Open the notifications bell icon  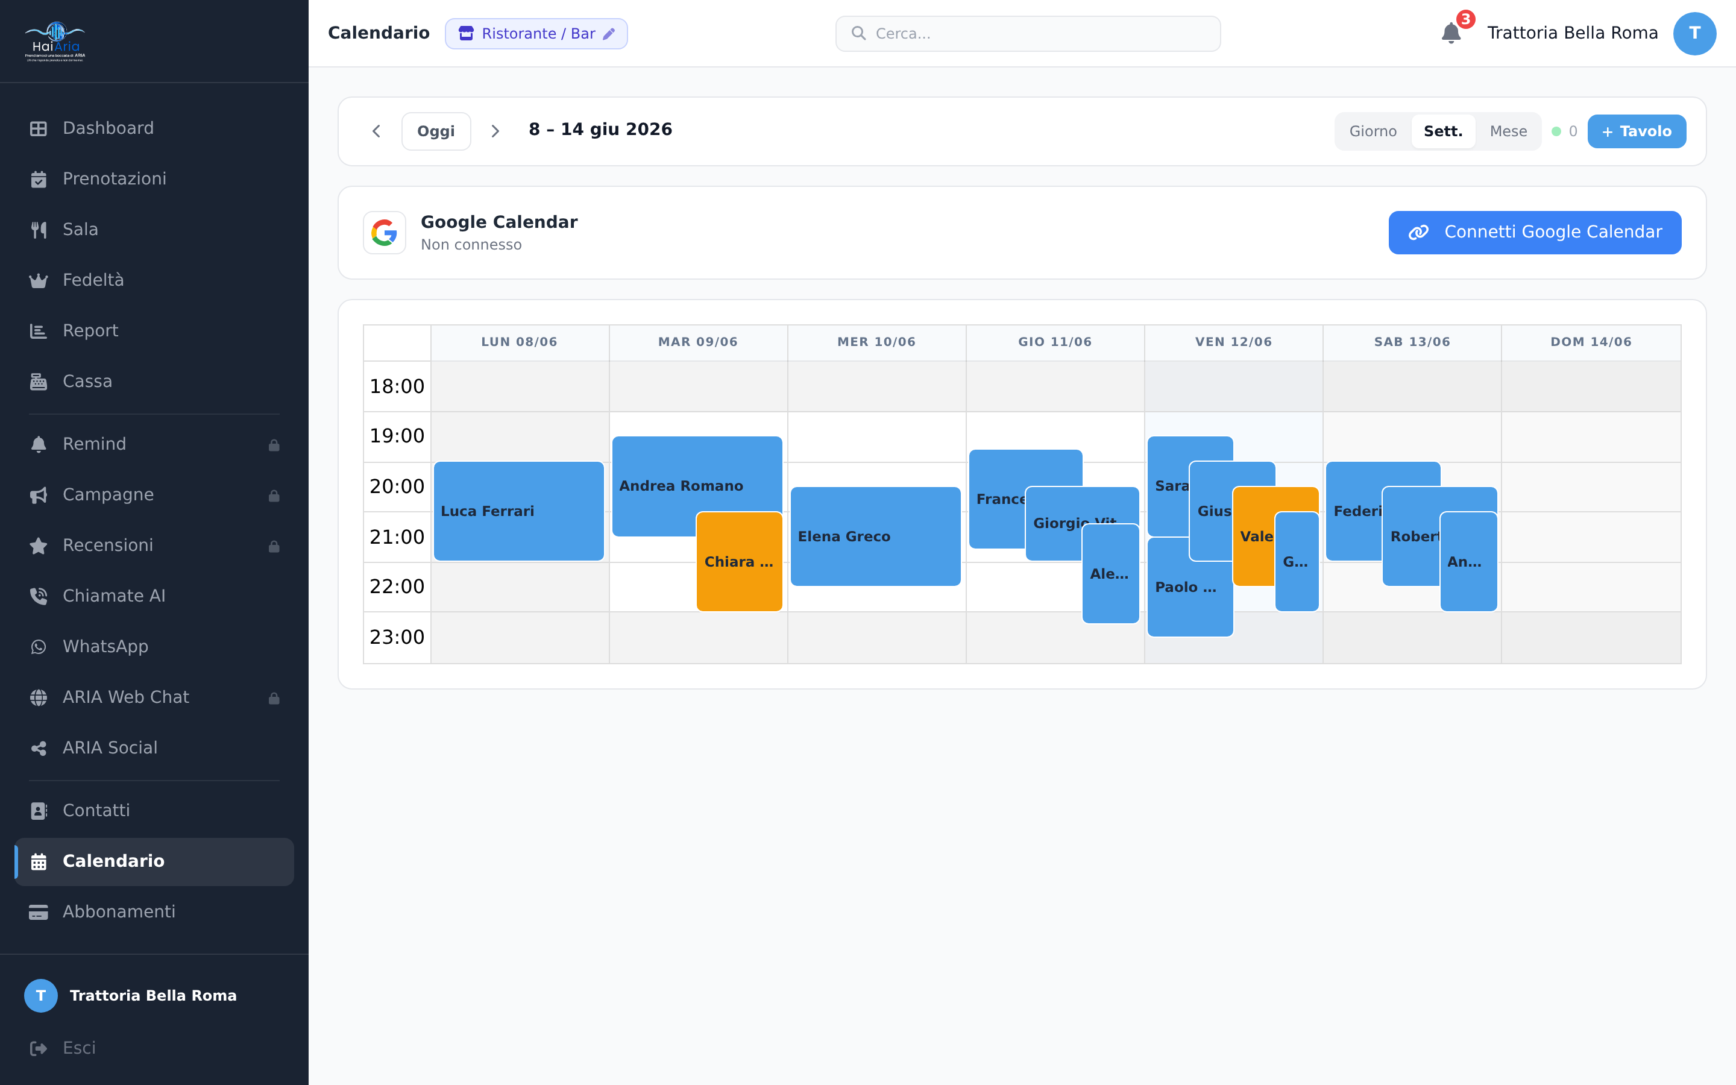tap(1450, 33)
